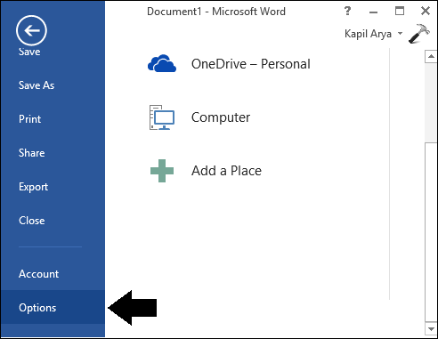Viewport: 438px width, 339px height.
Task: Click the green plus Add a Place icon
Action: click(162, 171)
